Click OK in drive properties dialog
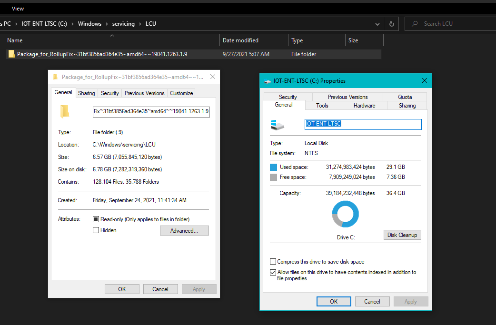This screenshot has height=325, width=496. (x=334, y=301)
